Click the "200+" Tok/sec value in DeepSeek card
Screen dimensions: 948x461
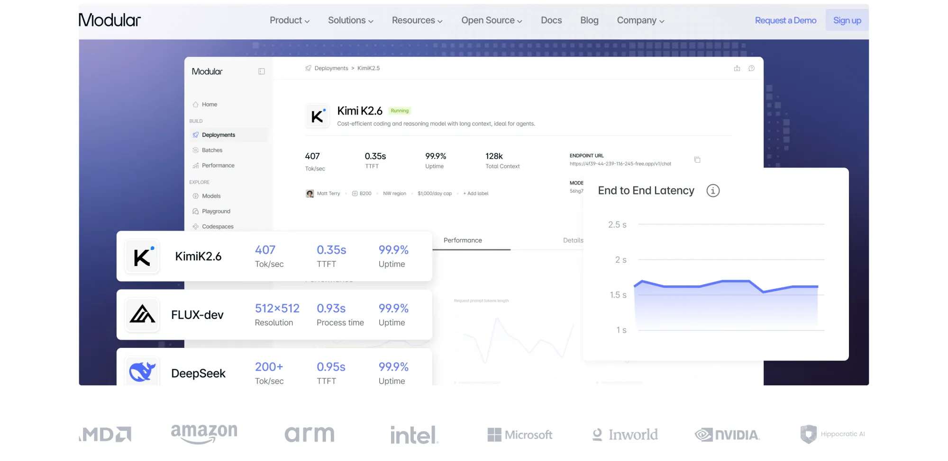point(269,367)
